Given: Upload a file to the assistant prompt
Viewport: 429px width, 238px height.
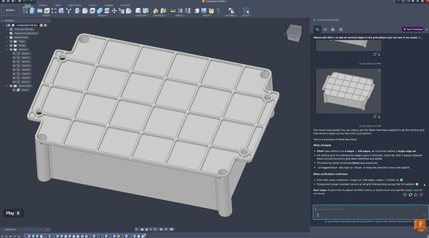Looking at the screenshot, I should point(318,215).
